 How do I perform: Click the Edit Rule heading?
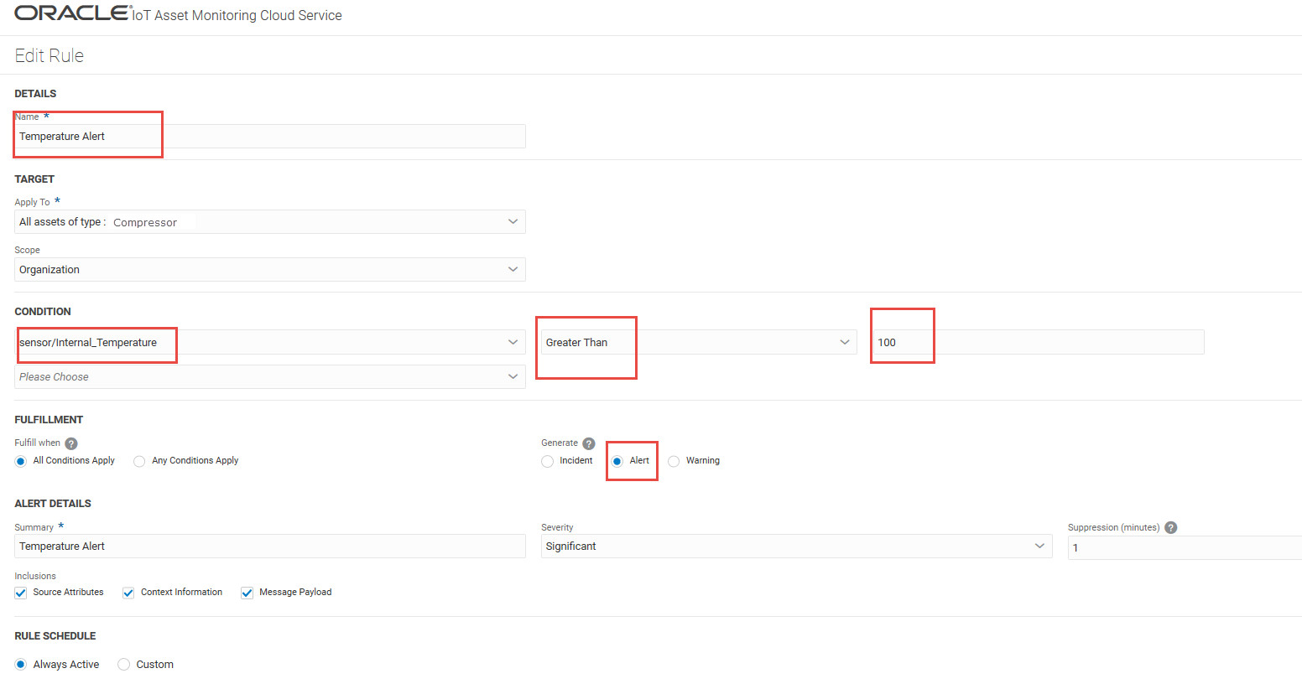pyautogui.click(x=49, y=55)
